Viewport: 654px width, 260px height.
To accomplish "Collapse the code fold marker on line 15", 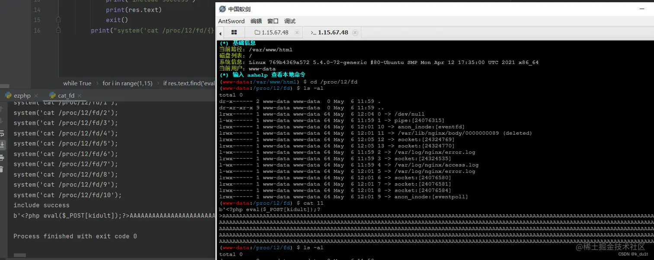I will click(58, 20).
